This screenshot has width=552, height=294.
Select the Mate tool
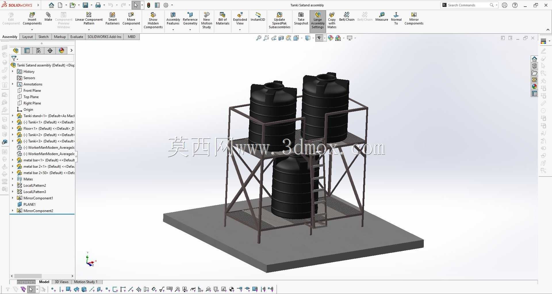pos(48,17)
